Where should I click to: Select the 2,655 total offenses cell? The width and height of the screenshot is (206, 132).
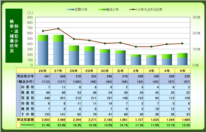(x=43, y=120)
